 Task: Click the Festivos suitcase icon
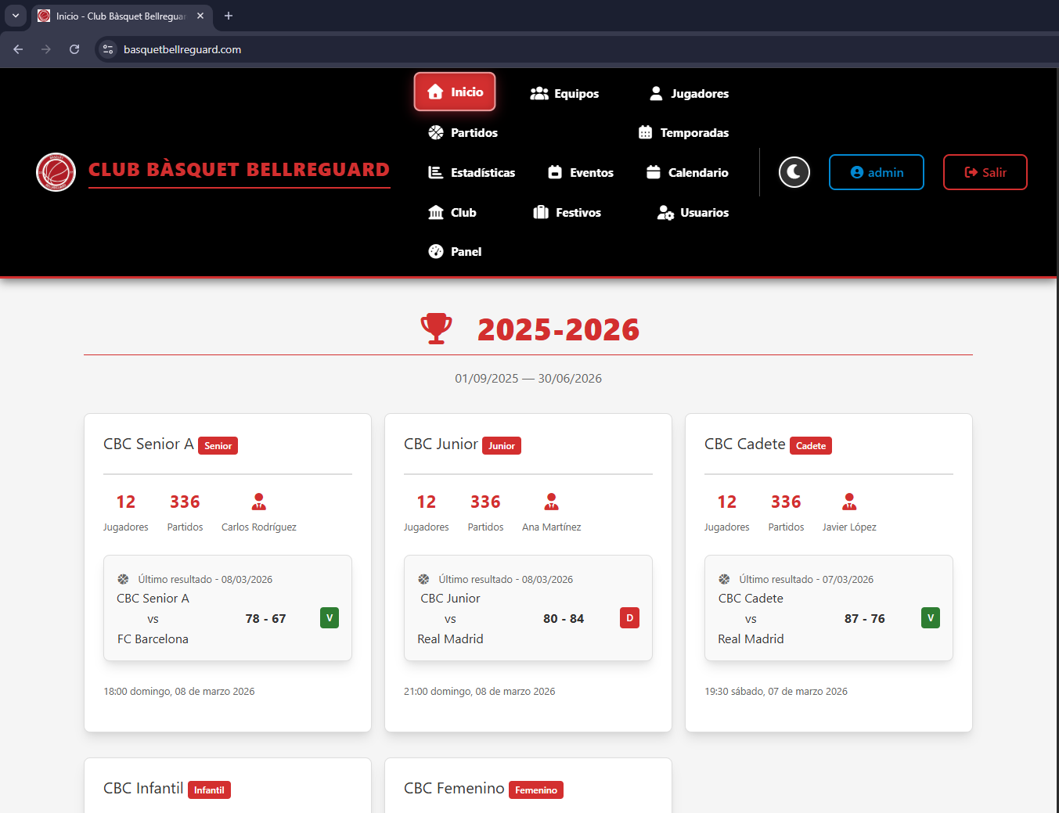541,212
